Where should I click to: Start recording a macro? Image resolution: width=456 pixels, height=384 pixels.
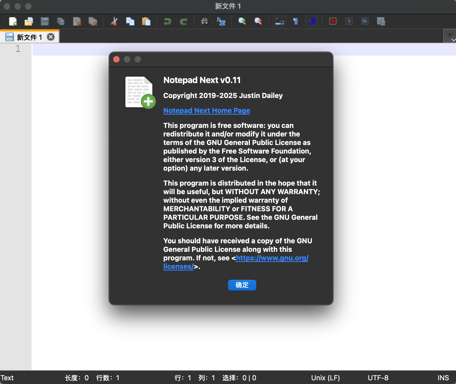point(333,21)
